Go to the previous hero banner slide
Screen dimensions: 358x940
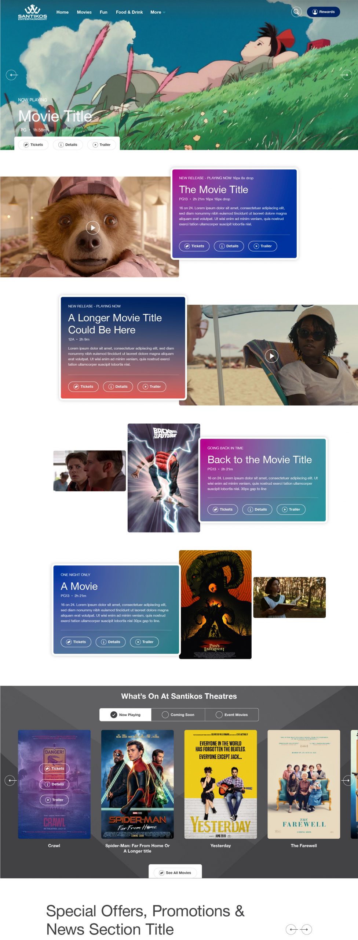pos(12,75)
